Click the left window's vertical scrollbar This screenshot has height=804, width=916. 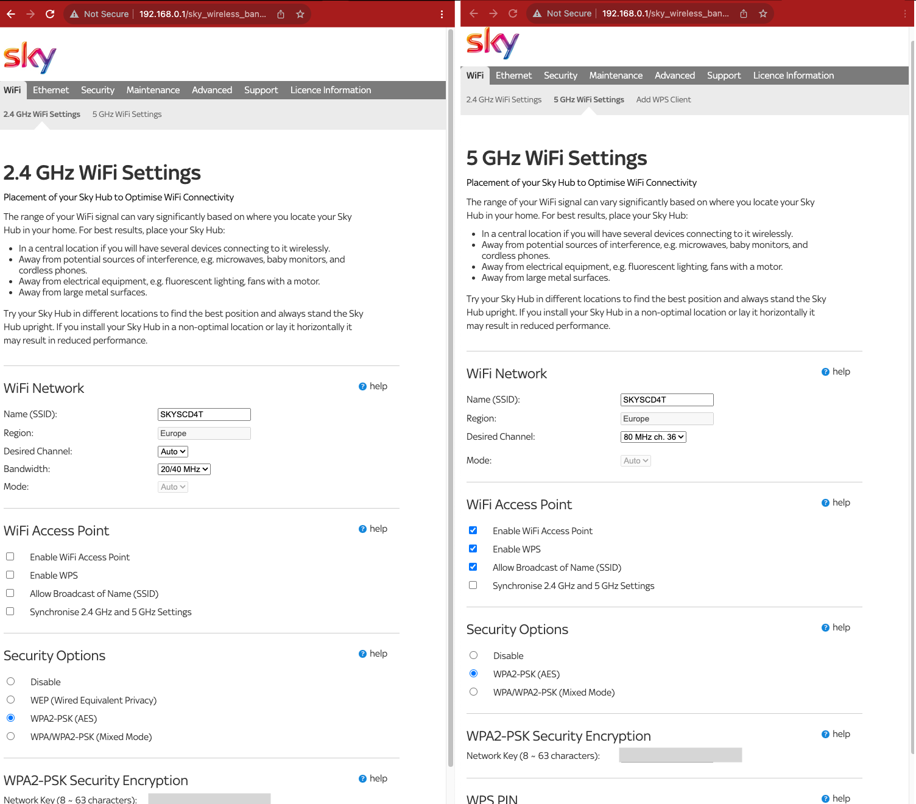click(451, 365)
